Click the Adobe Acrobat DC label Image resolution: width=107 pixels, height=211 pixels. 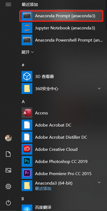pos(53,125)
